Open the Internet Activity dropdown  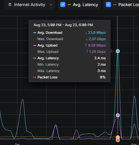[30, 5]
